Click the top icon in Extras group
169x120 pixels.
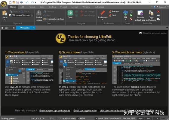tap(131, 11)
